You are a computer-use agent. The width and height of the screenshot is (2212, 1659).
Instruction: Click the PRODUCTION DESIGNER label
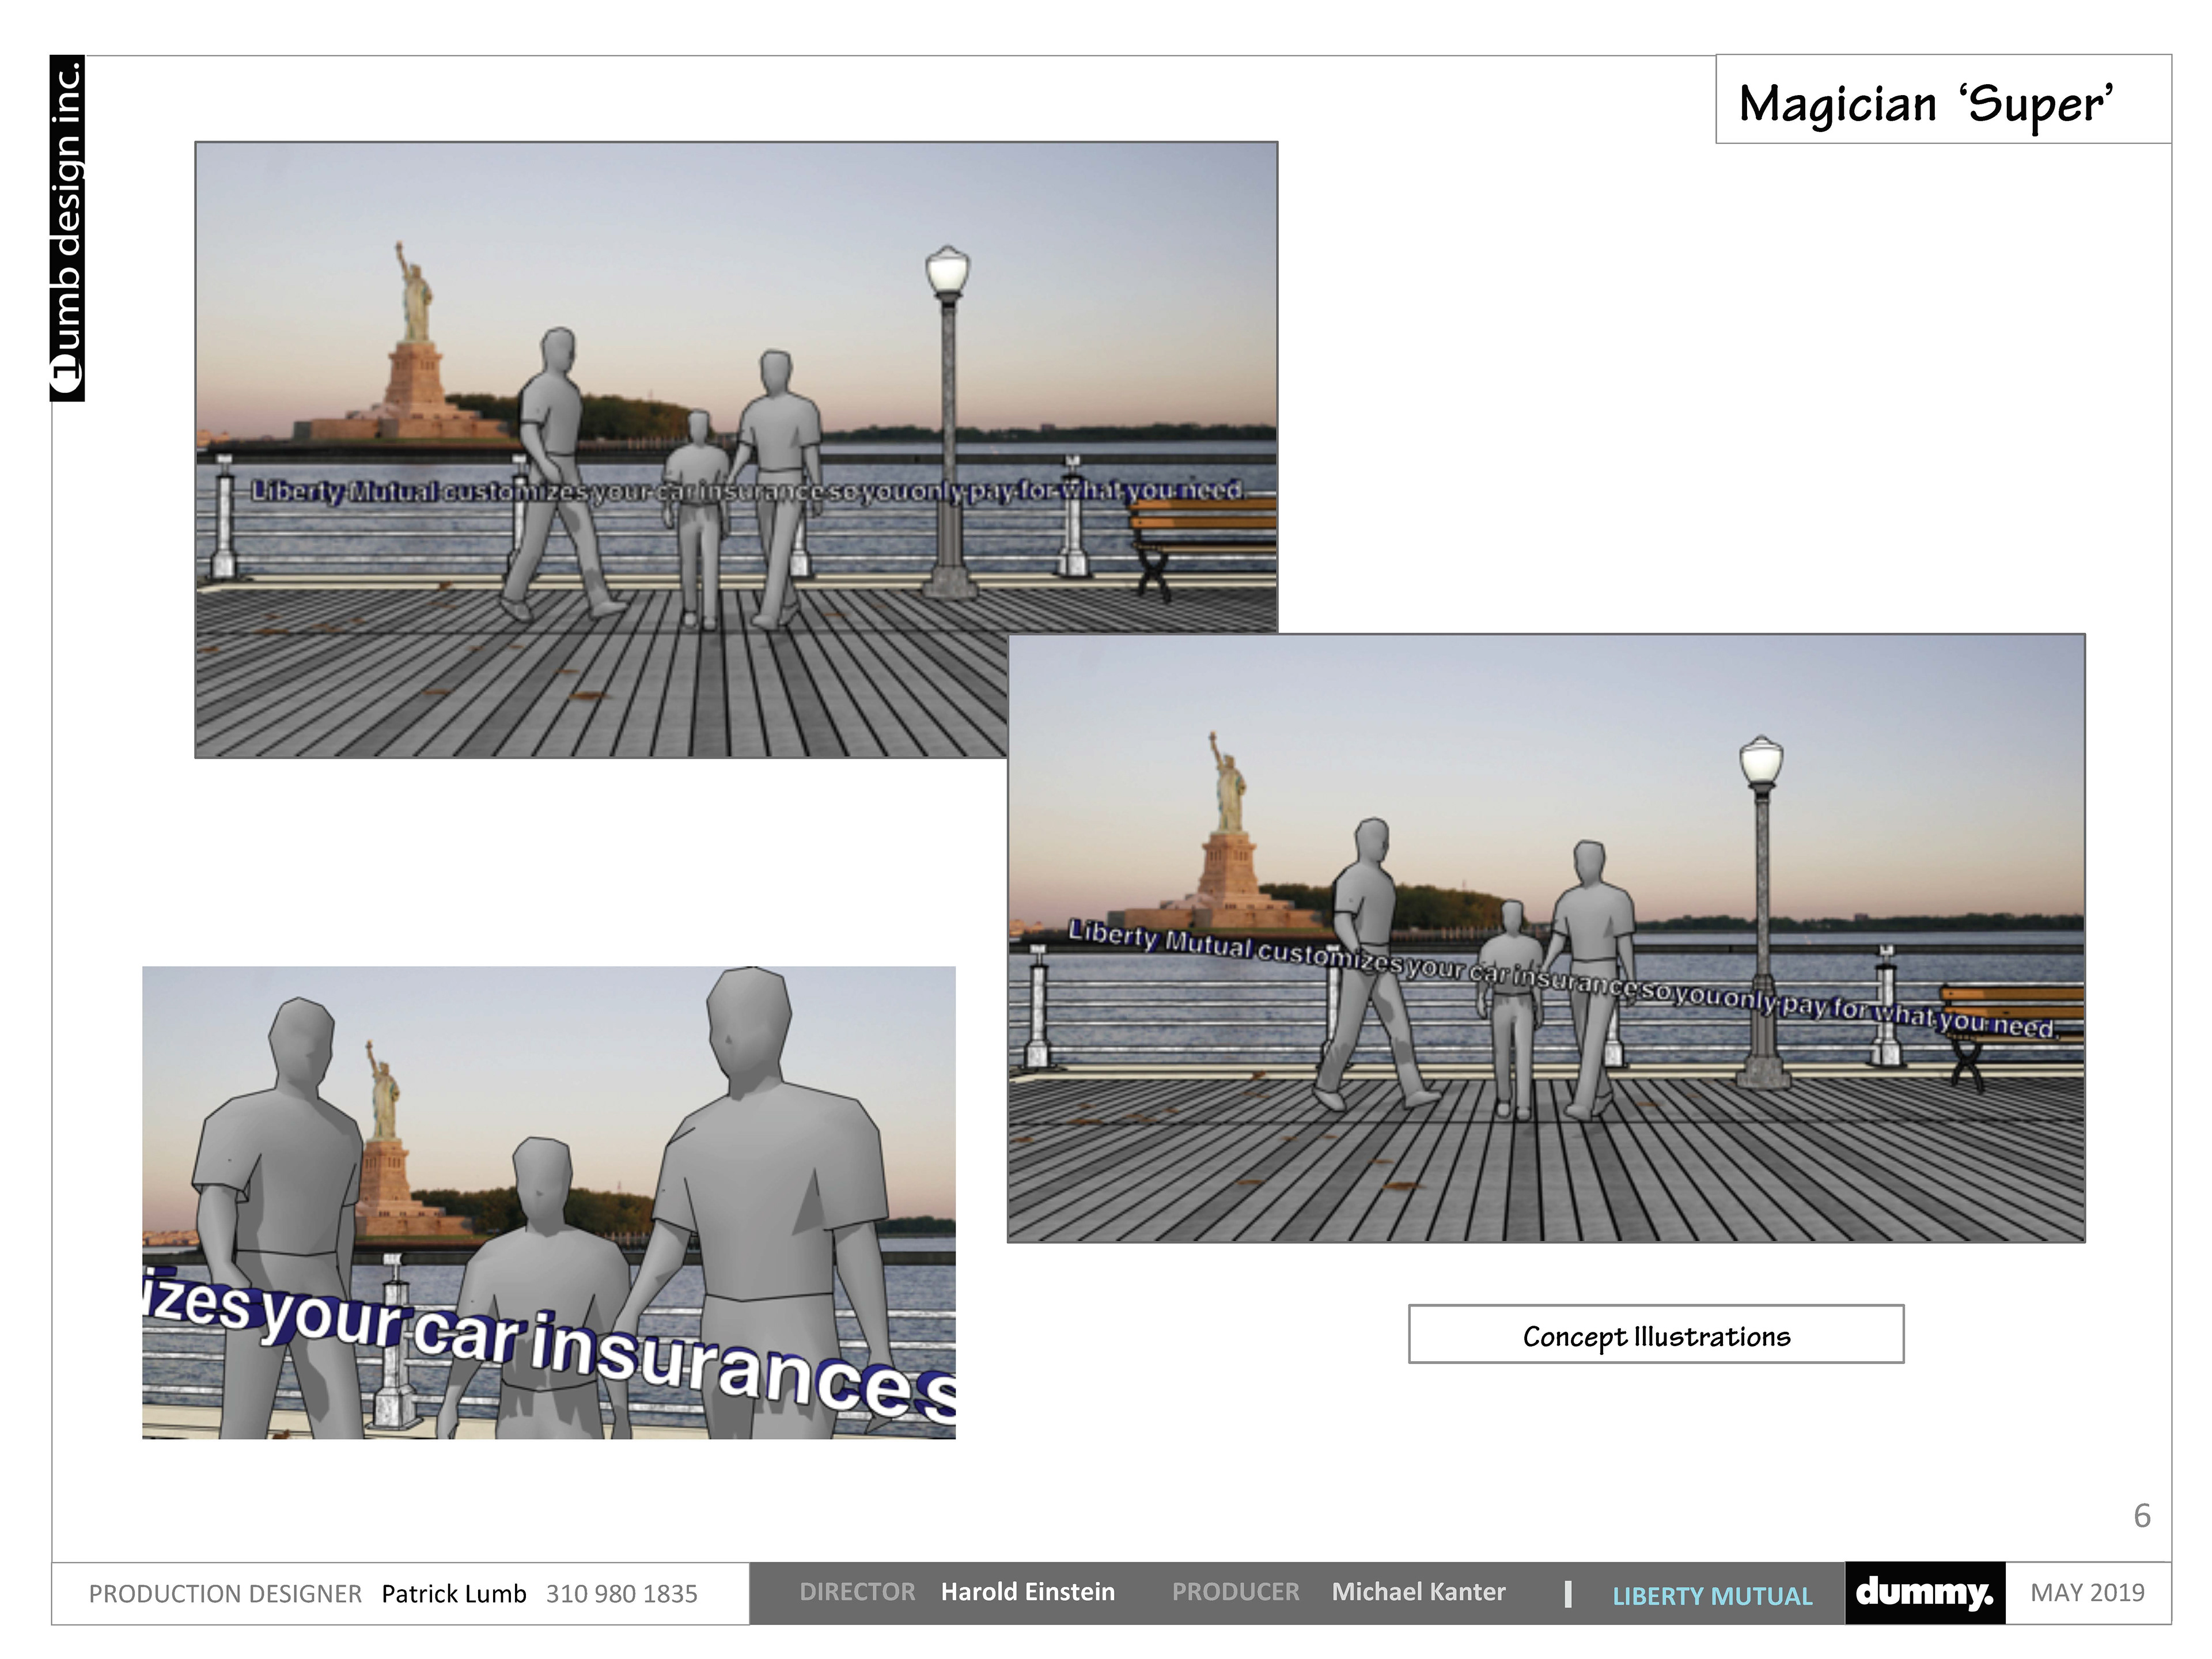tap(225, 1594)
